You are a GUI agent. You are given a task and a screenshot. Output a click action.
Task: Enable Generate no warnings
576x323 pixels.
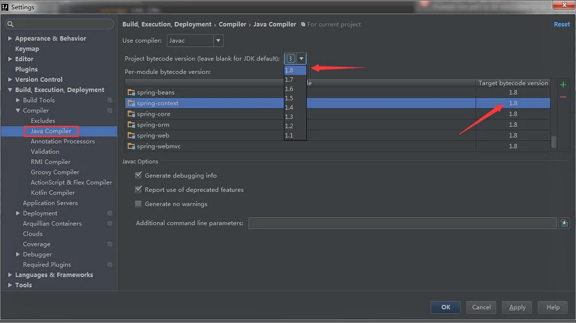(138, 204)
